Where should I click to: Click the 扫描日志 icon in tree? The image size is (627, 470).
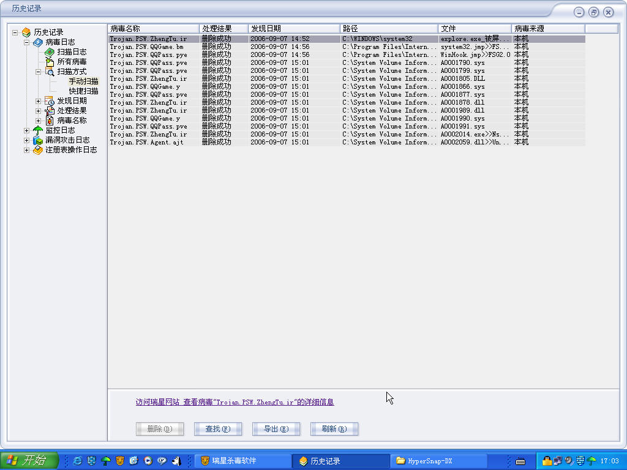[50, 52]
